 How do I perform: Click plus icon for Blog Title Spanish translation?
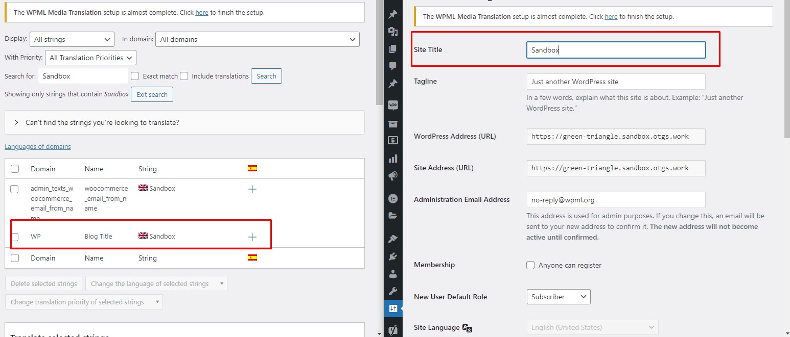252,237
